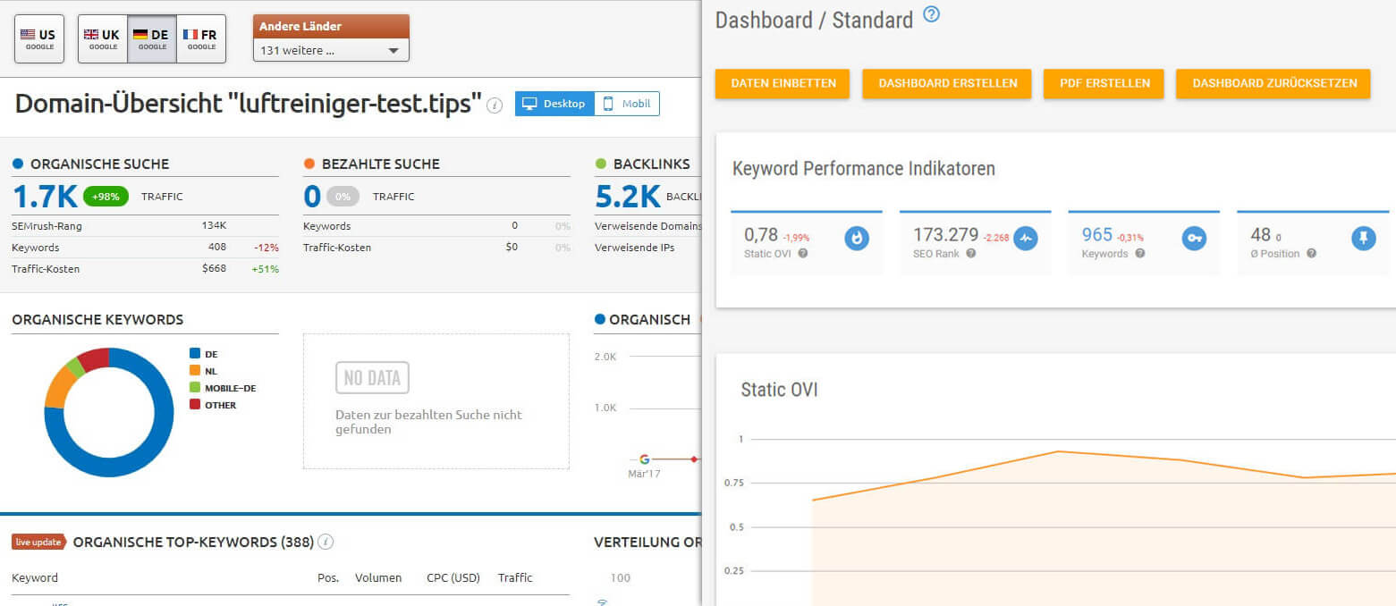Click the pin icon beside Ø Position
Viewport: 1396px width, 606px height.
click(x=1363, y=239)
